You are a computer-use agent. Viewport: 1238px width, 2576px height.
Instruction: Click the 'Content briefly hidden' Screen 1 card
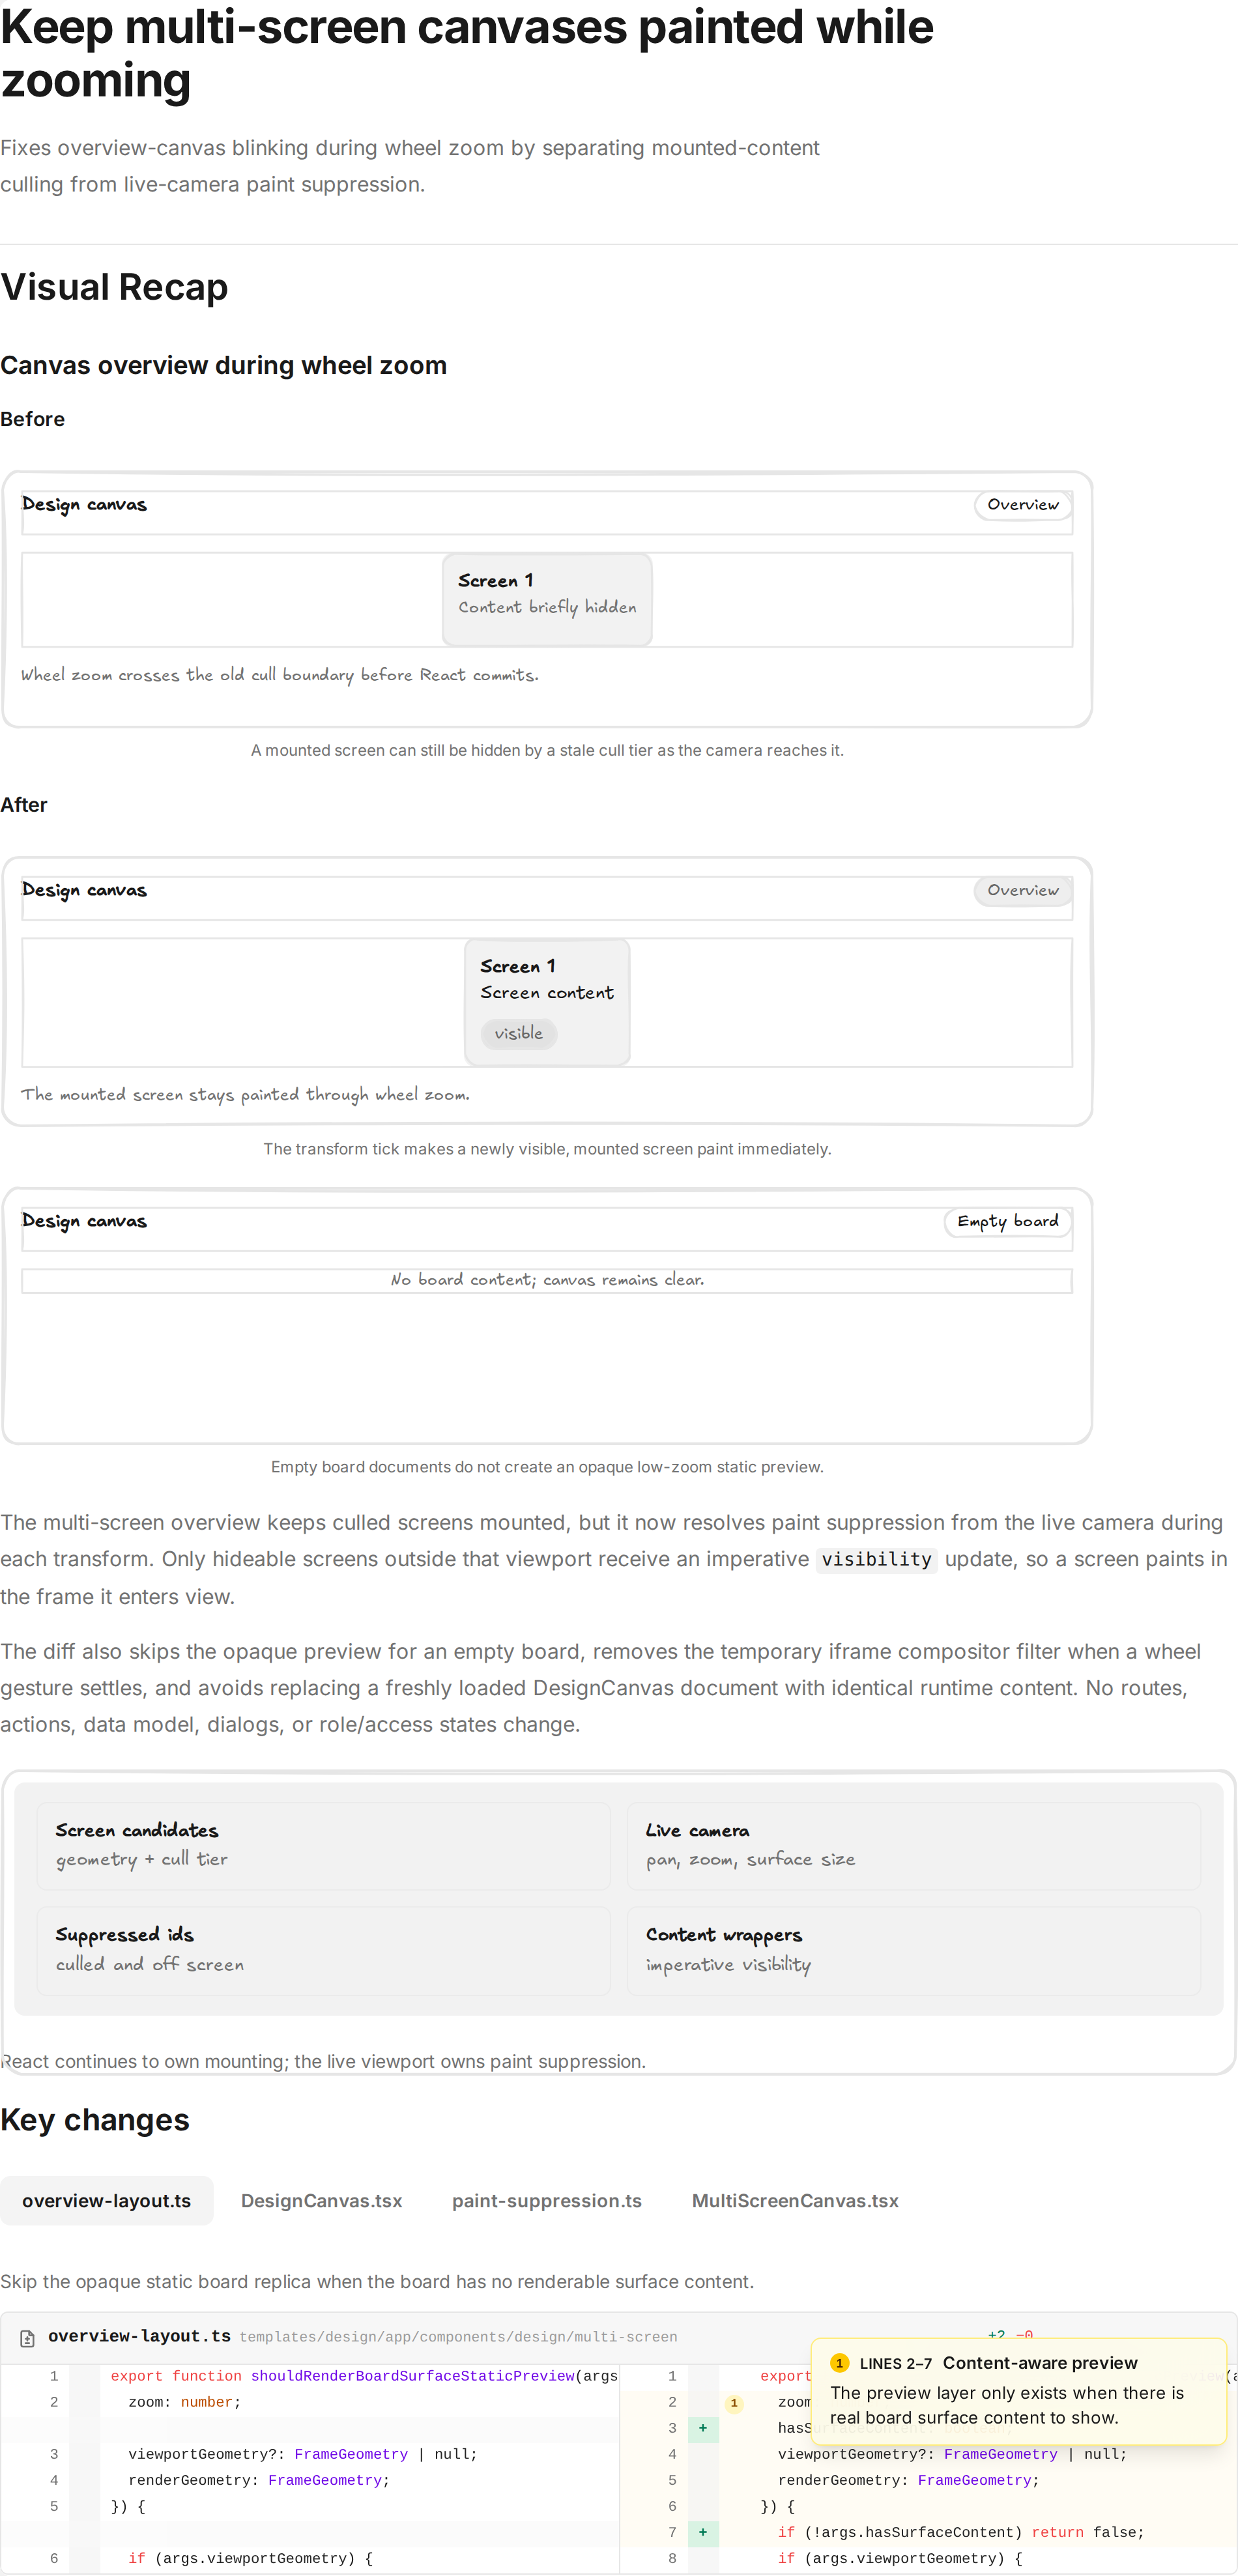[x=547, y=599]
